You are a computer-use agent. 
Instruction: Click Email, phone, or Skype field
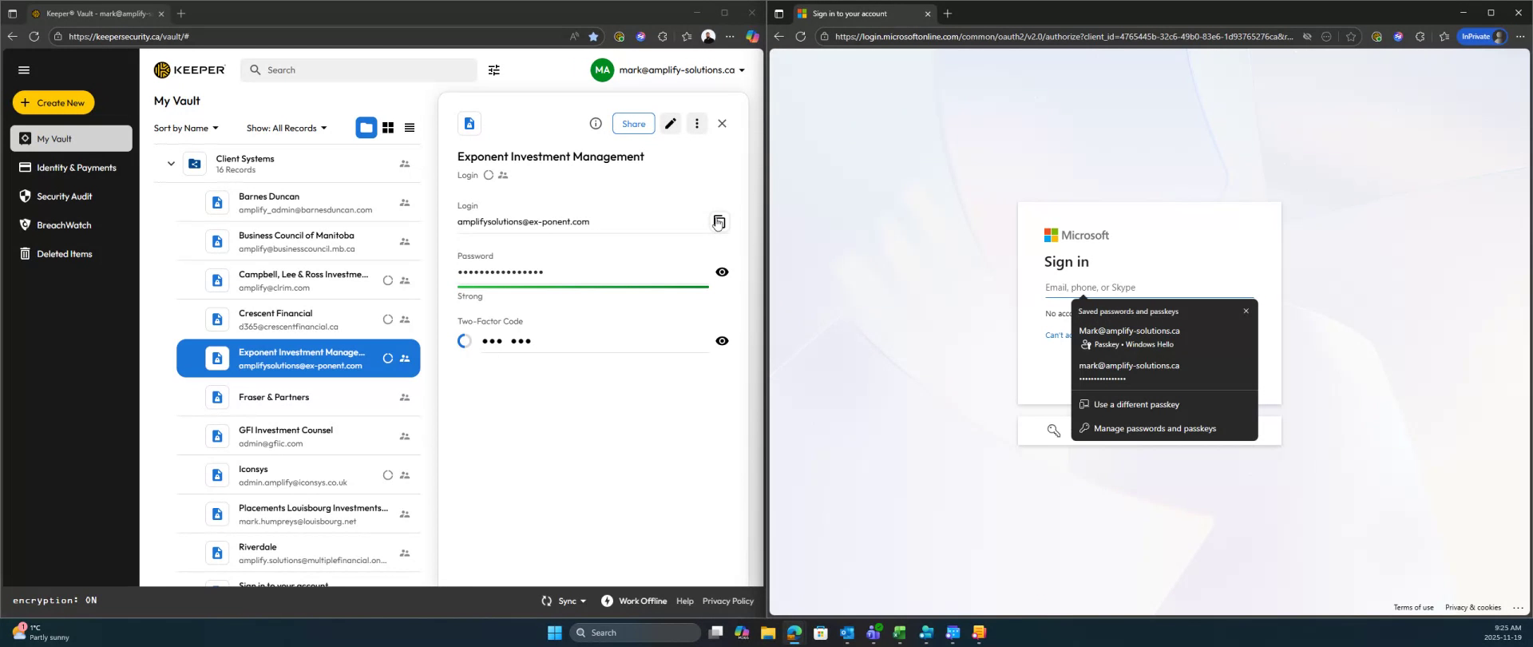(1150, 288)
